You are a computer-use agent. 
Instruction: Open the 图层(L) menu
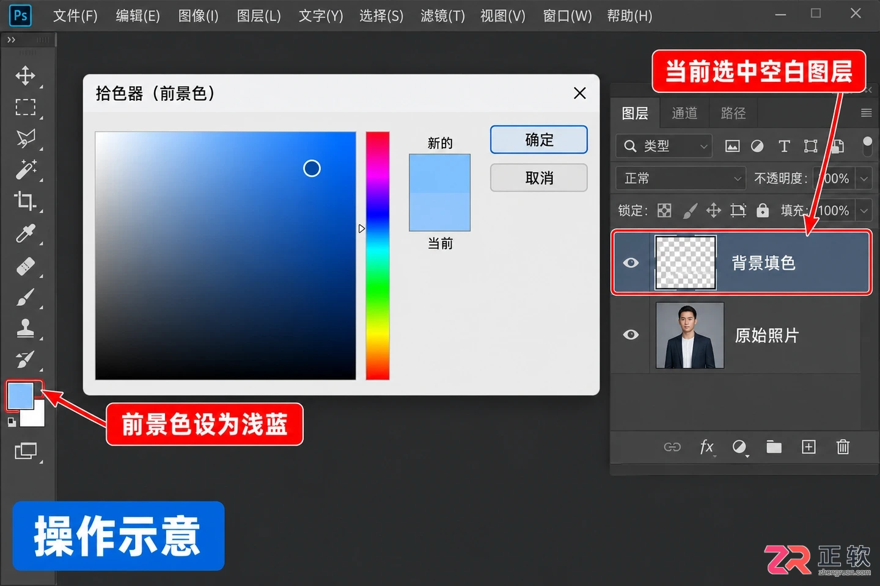tap(258, 16)
